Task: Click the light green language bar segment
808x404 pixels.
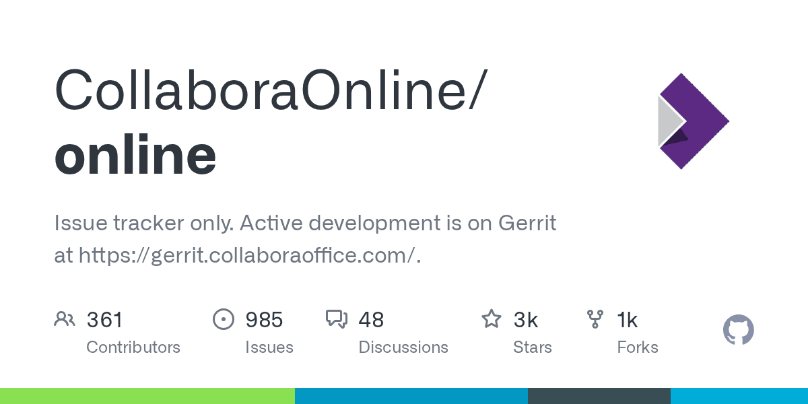Action: point(147,396)
